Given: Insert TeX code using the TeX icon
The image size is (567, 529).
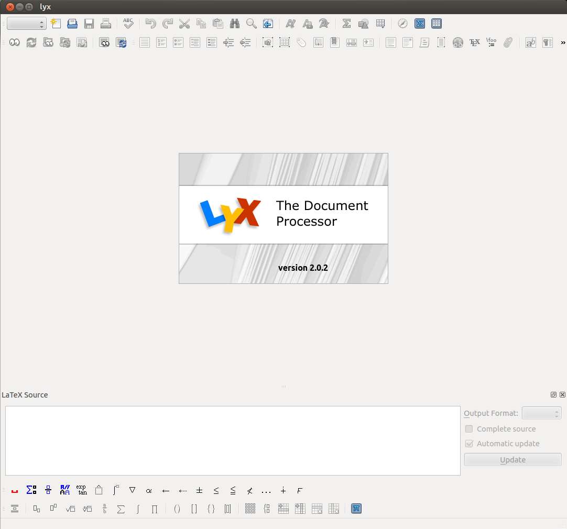Looking at the screenshot, I should coord(474,42).
